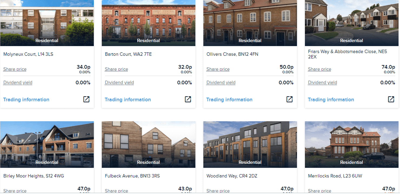
Task: Click the Merrilocks Road property photo
Action: coord(352,145)
